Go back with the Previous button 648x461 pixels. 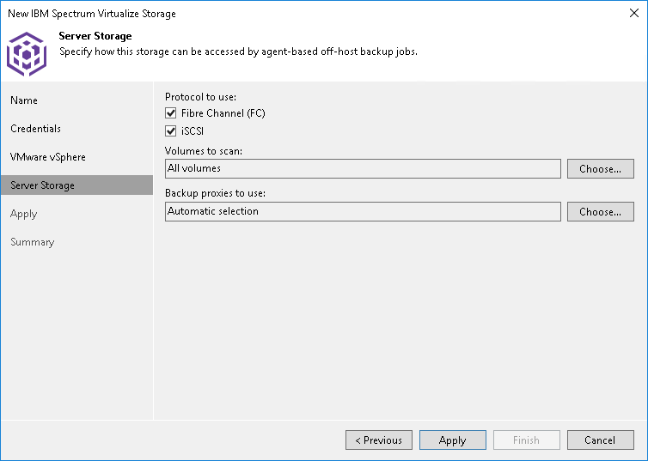pos(378,440)
